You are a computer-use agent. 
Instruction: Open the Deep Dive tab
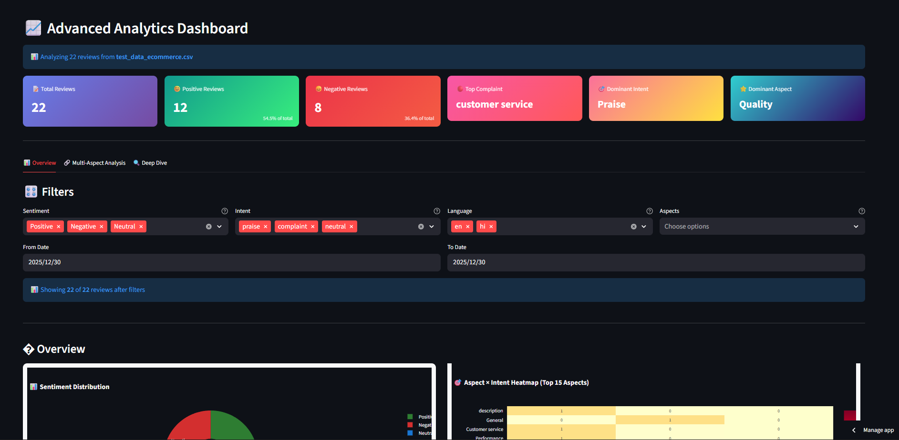pyautogui.click(x=150, y=163)
